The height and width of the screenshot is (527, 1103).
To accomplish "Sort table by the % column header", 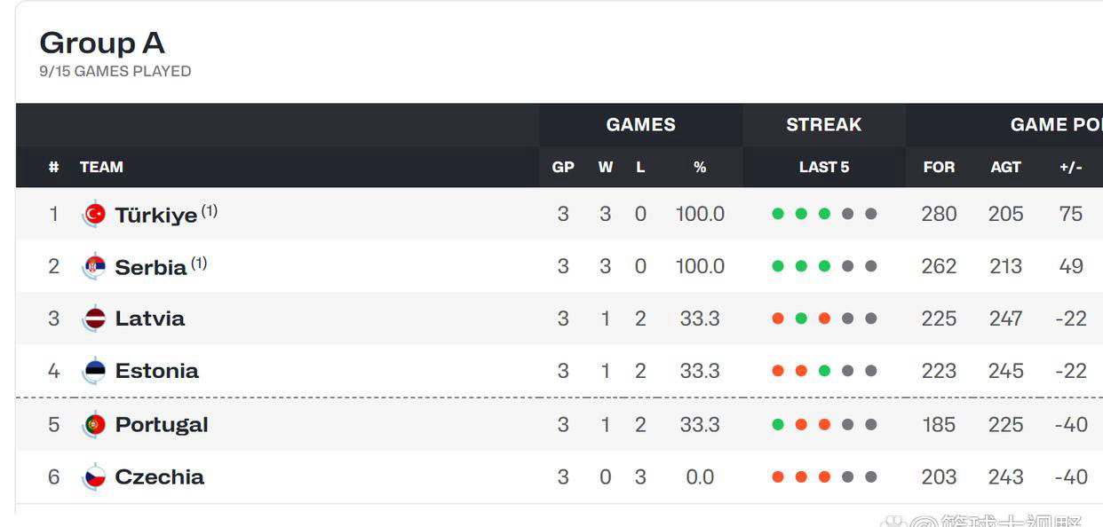I will coord(700,167).
